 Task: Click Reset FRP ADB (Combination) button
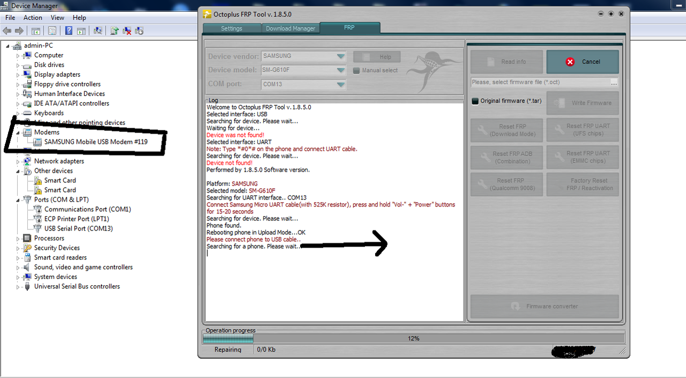tap(506, 158)
